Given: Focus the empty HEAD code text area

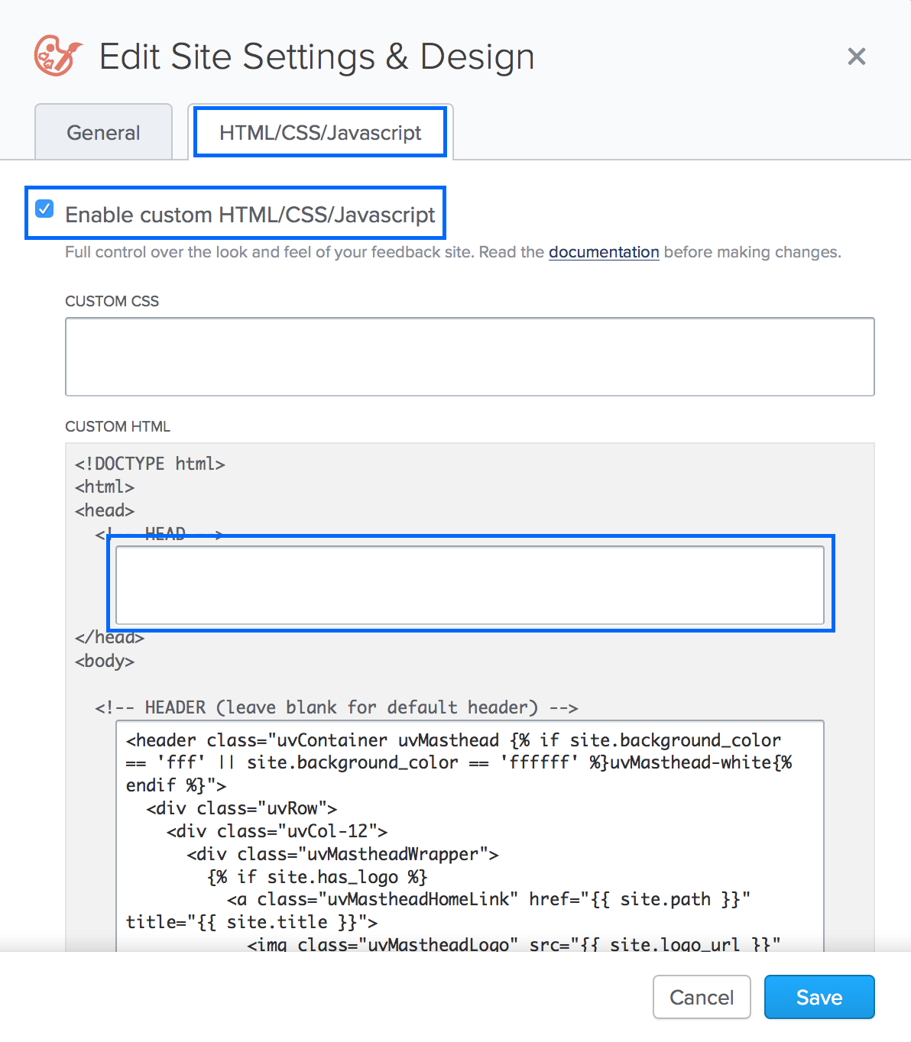Looking at the screenshot, I should point(469,585).
